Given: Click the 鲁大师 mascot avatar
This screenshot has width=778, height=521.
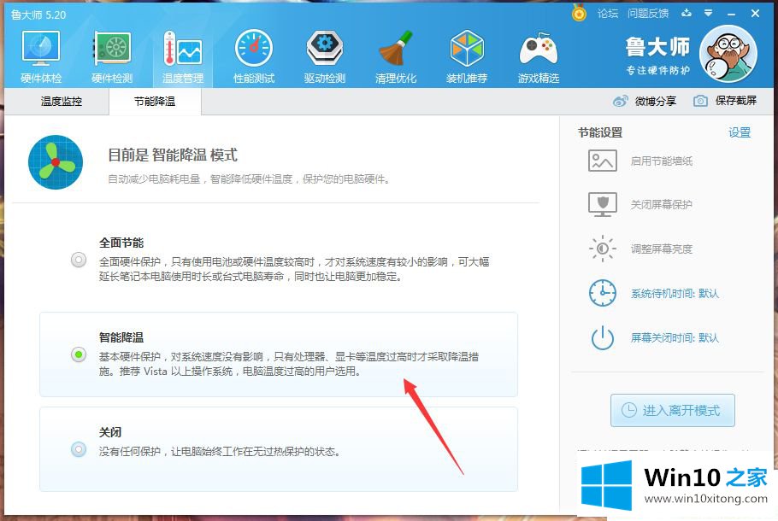Looking at the screenshot, I should 728,54.
